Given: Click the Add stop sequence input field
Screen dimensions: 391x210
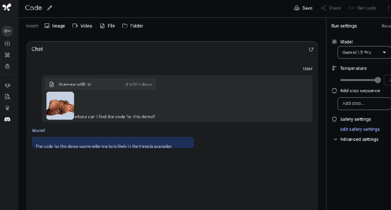Looking at the screenshot, I should point(364,103).
